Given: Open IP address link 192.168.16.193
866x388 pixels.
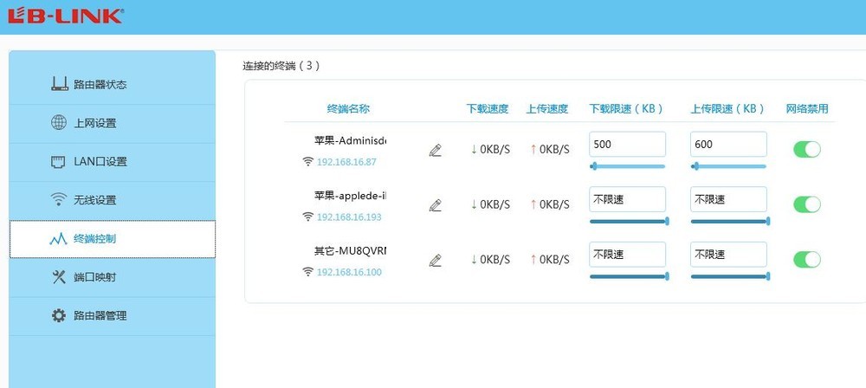Looking at the screenshot, I should [x=349, y=217].
